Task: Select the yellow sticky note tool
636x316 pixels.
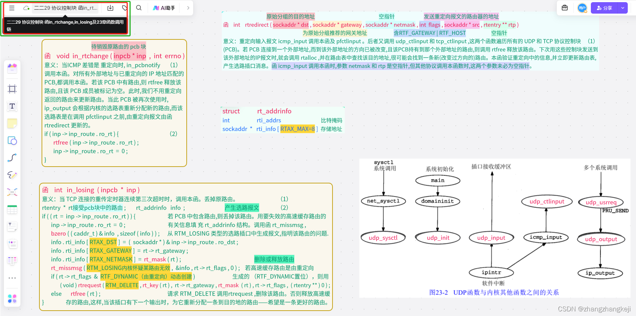Action: point(12,123)
